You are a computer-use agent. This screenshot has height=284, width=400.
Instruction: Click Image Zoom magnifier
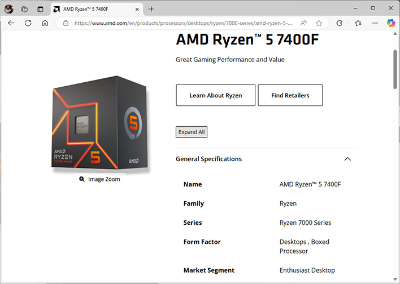pyautogui.click(x=99, y=179)
